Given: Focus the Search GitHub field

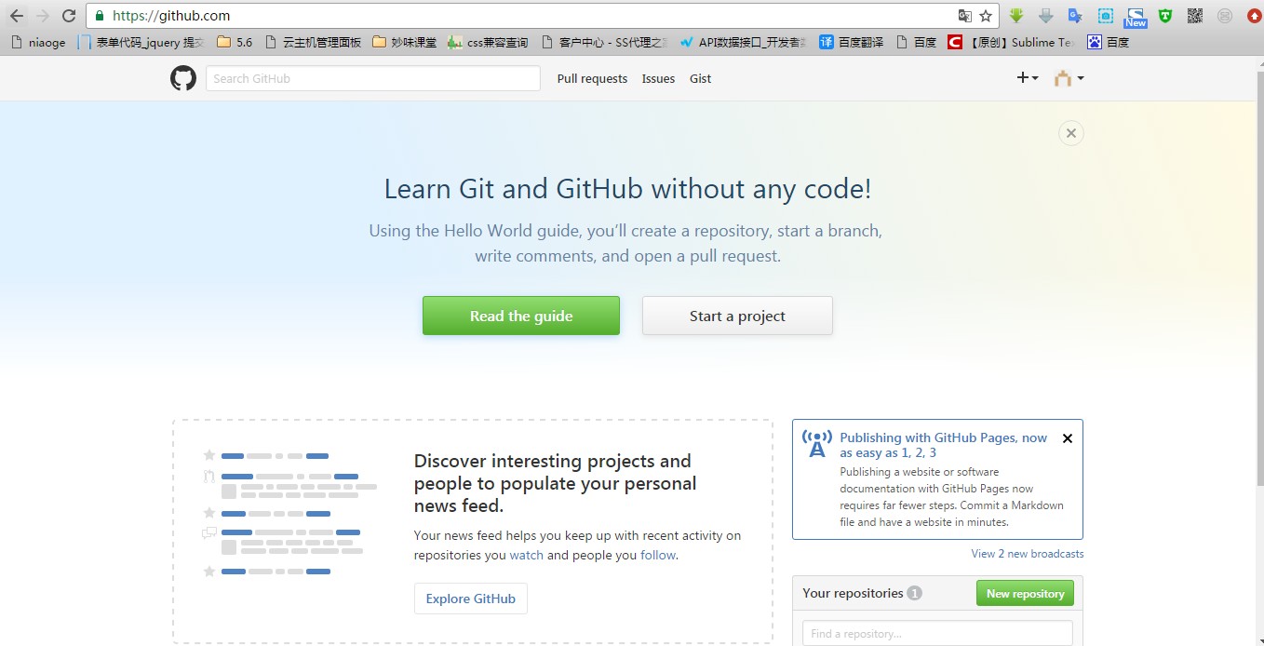Looking at the screenshot, I should coord(373,78).
